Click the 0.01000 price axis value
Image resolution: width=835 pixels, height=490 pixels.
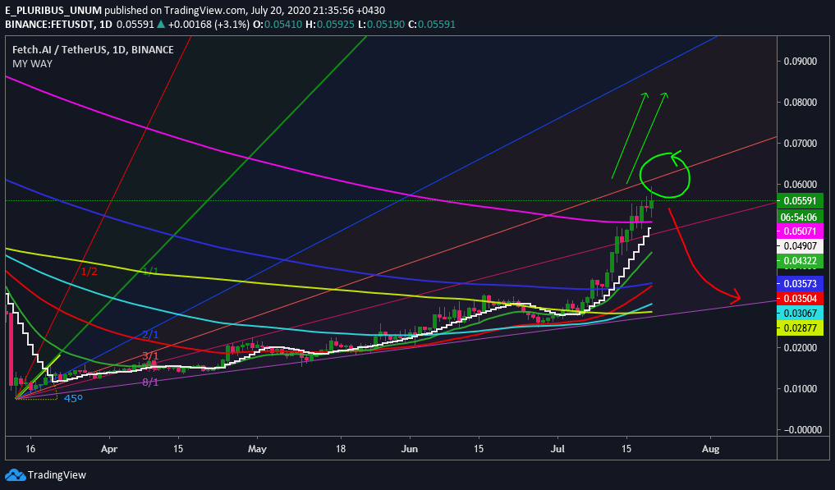[801, 388]
